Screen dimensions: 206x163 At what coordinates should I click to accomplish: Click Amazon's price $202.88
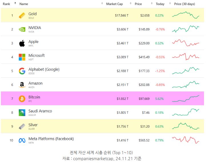(x=144, y=85)
